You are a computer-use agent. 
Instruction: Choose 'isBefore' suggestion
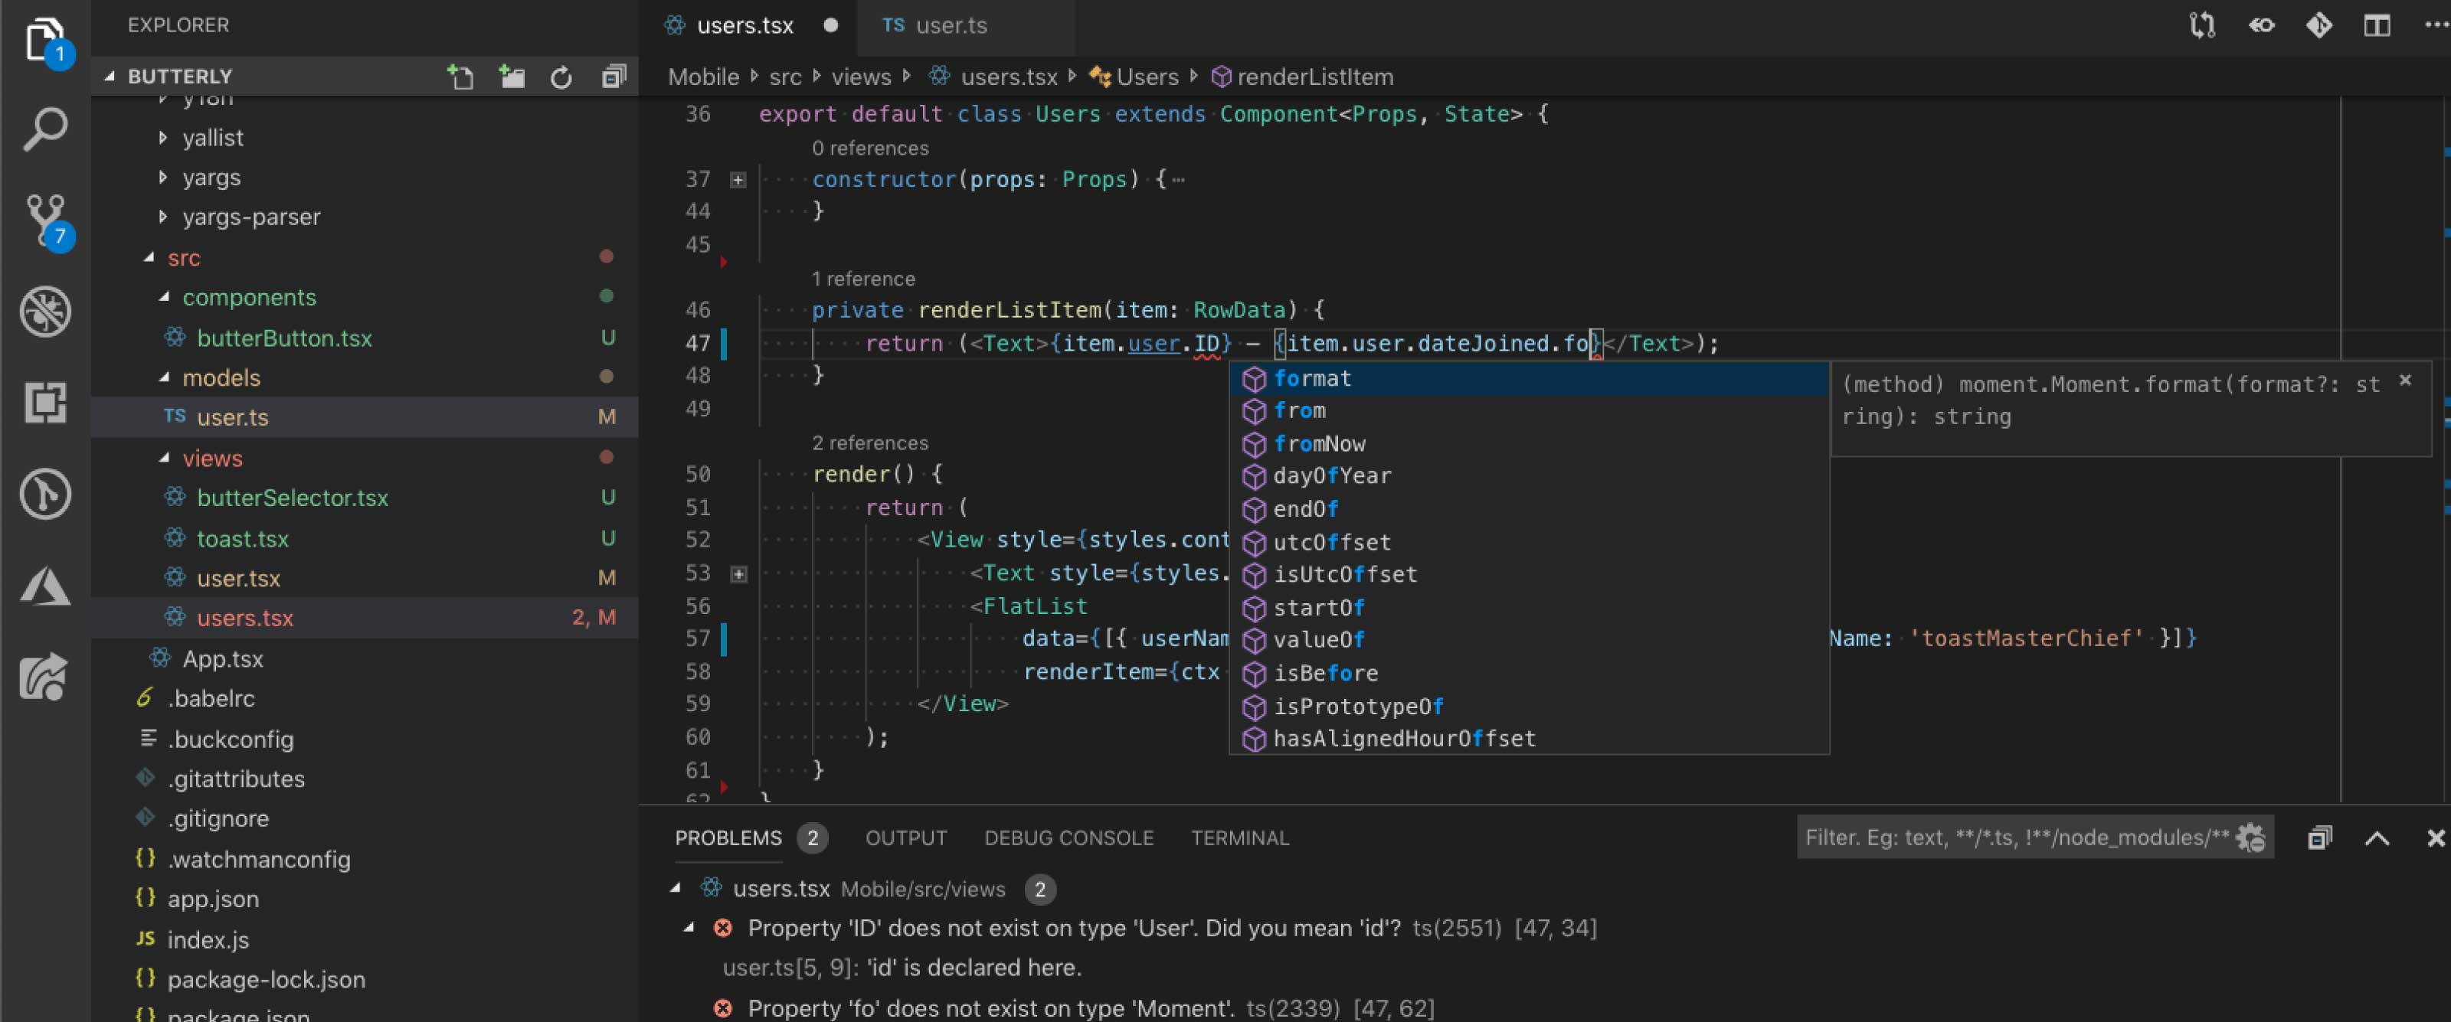tap(1529, 673)
